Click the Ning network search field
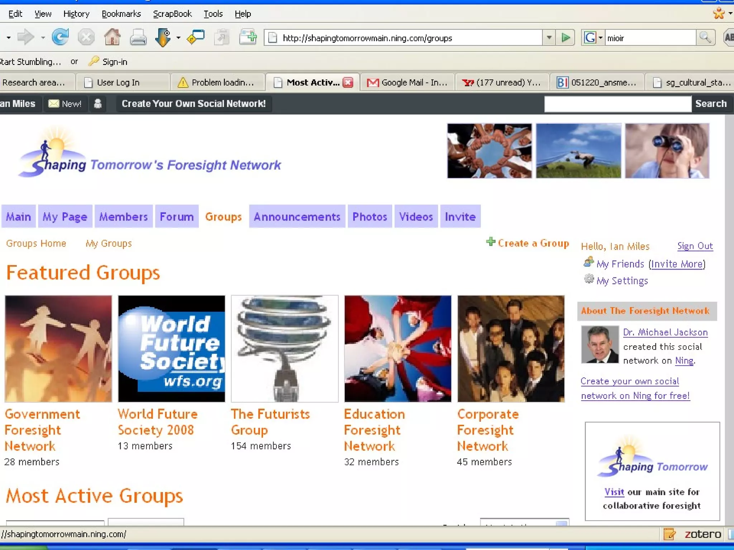This screenshot has height=550, width=734. click(618, 104)
